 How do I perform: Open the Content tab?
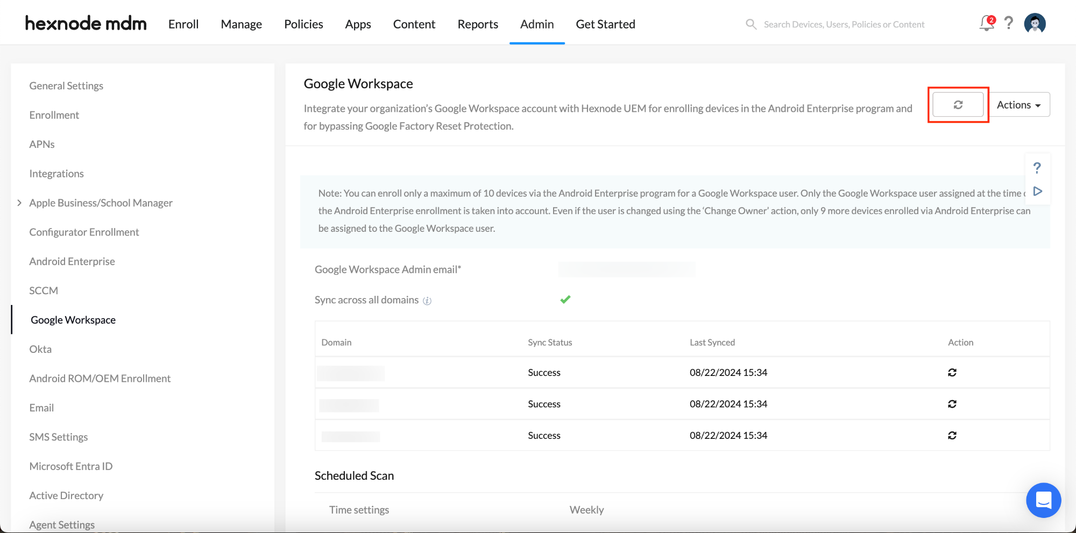(x=414, y=24)
